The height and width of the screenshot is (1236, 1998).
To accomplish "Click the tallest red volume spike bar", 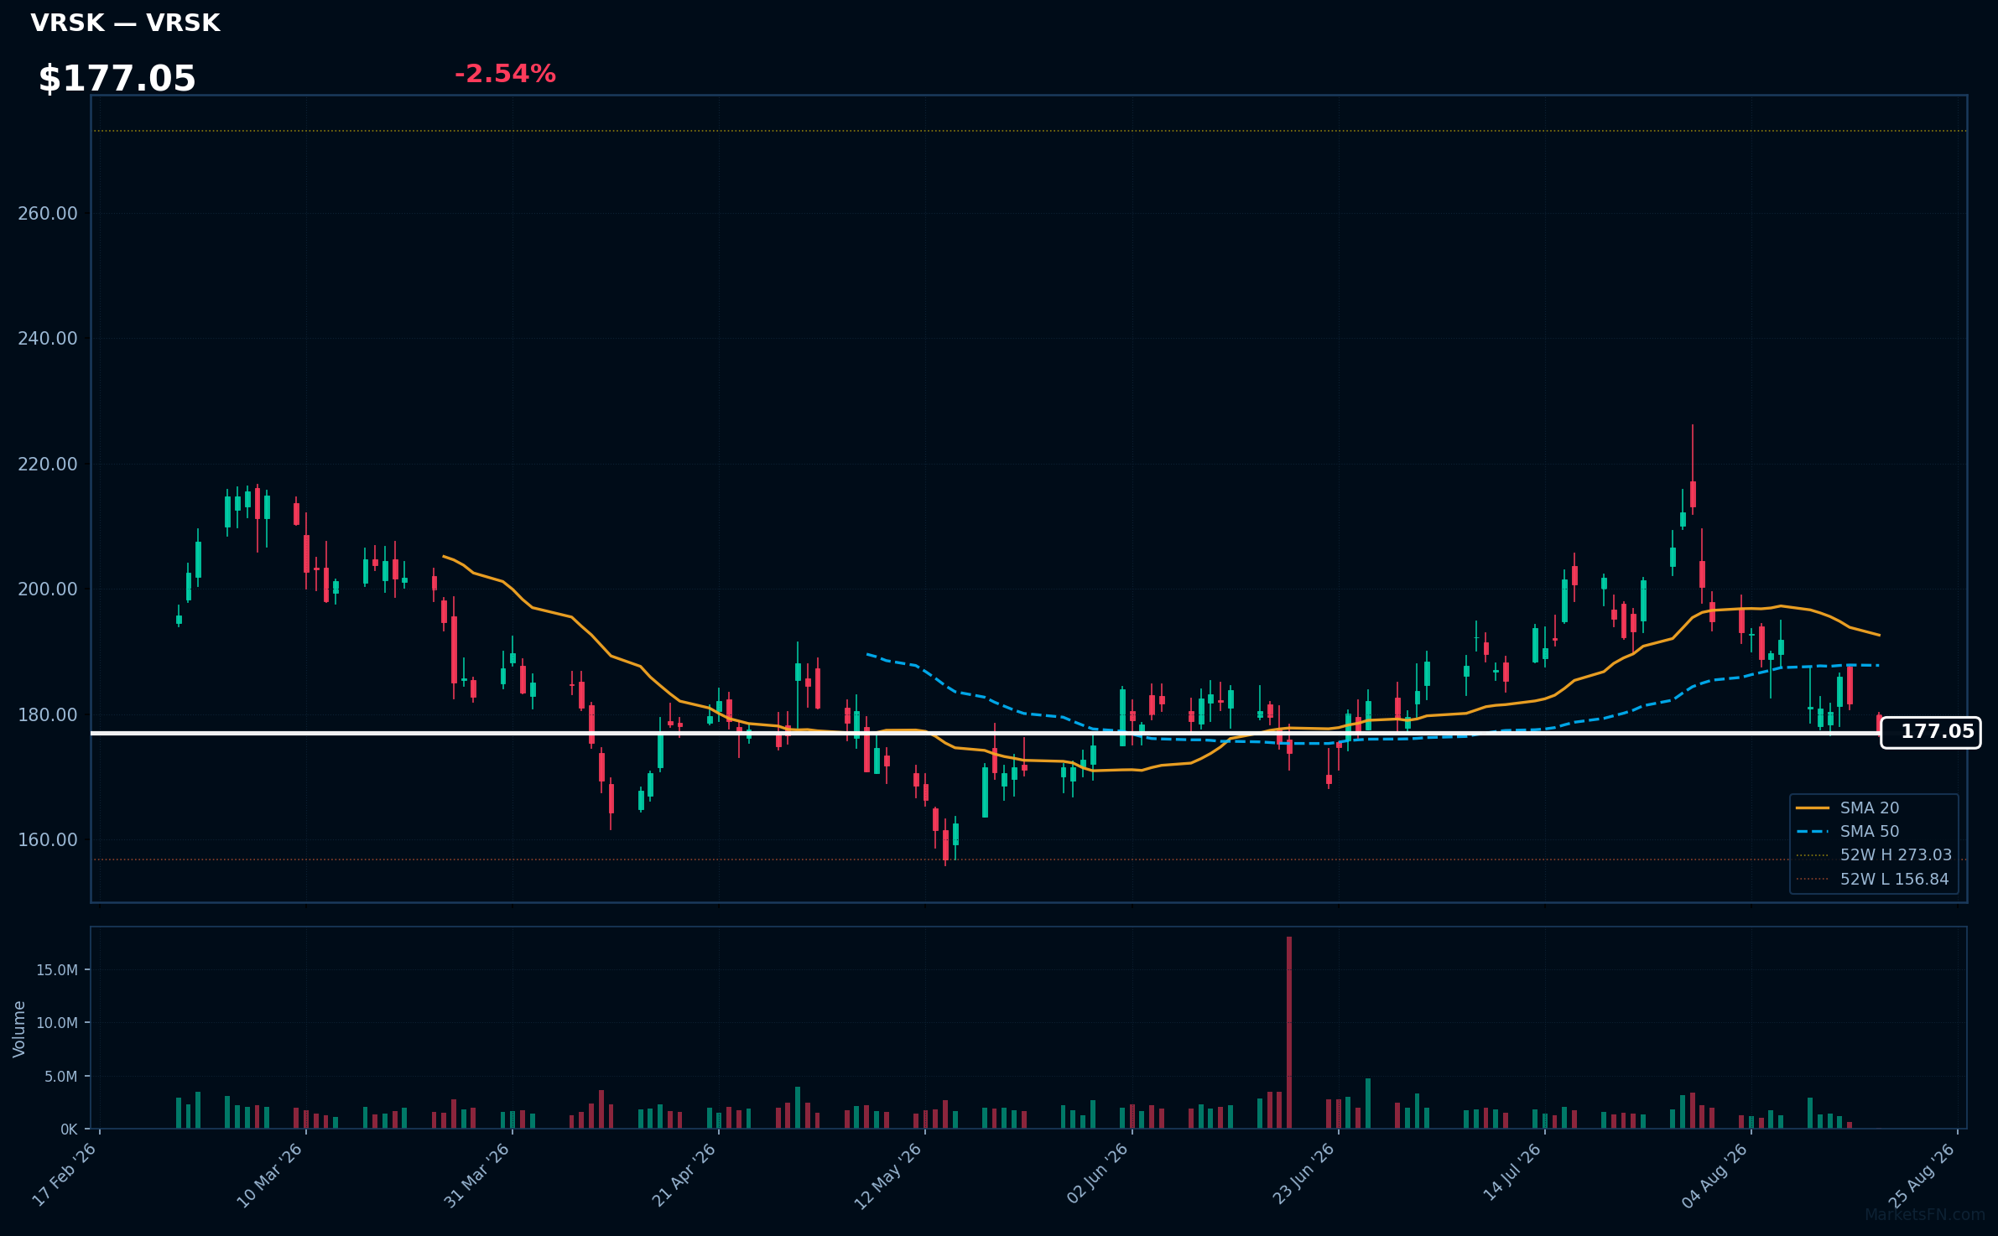I will [1289, 1032].
